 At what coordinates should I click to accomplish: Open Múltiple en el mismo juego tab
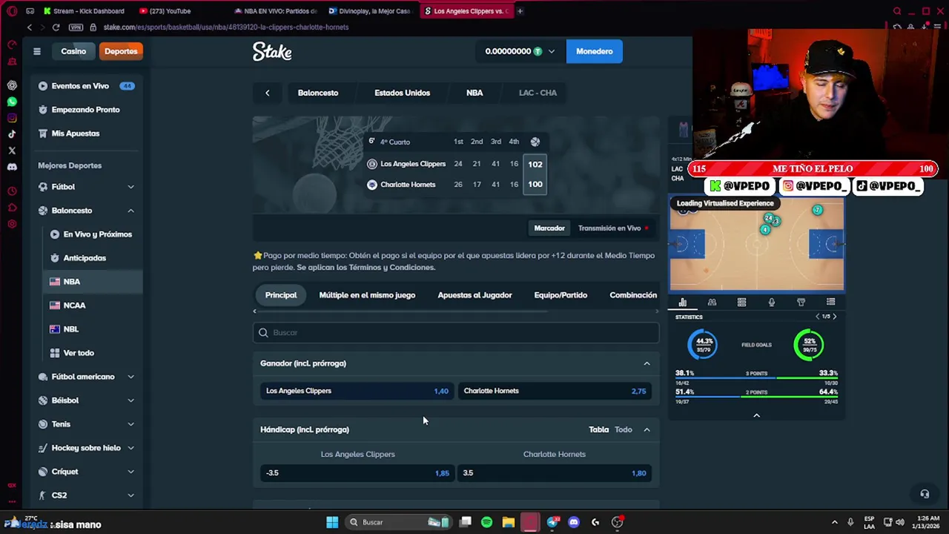367,295
